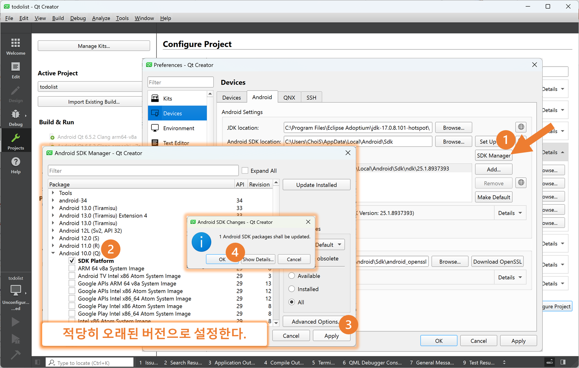Select the Available radio button
Image resolution: width=579 pixels, height=368 pixels.
pos(292,276)
